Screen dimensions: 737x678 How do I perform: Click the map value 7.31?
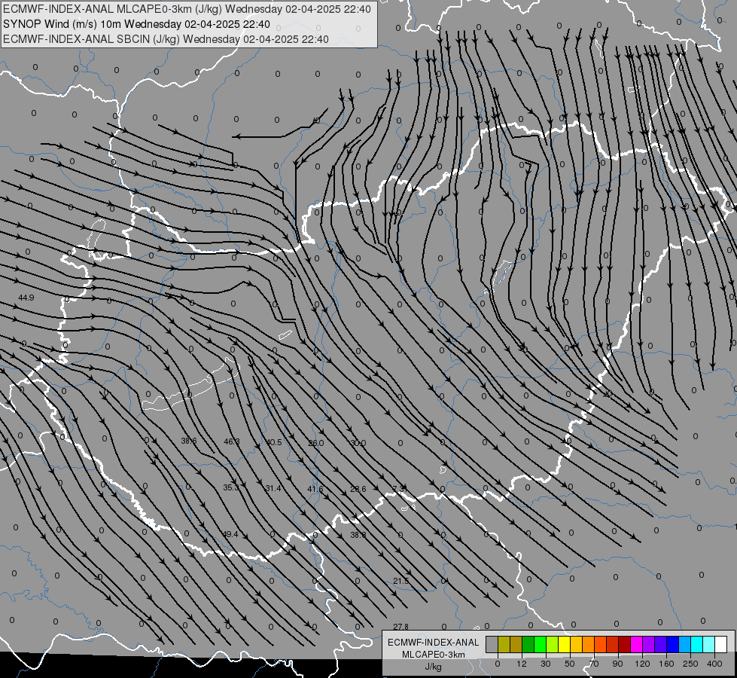pyautogui.click(x=400, y=490)
